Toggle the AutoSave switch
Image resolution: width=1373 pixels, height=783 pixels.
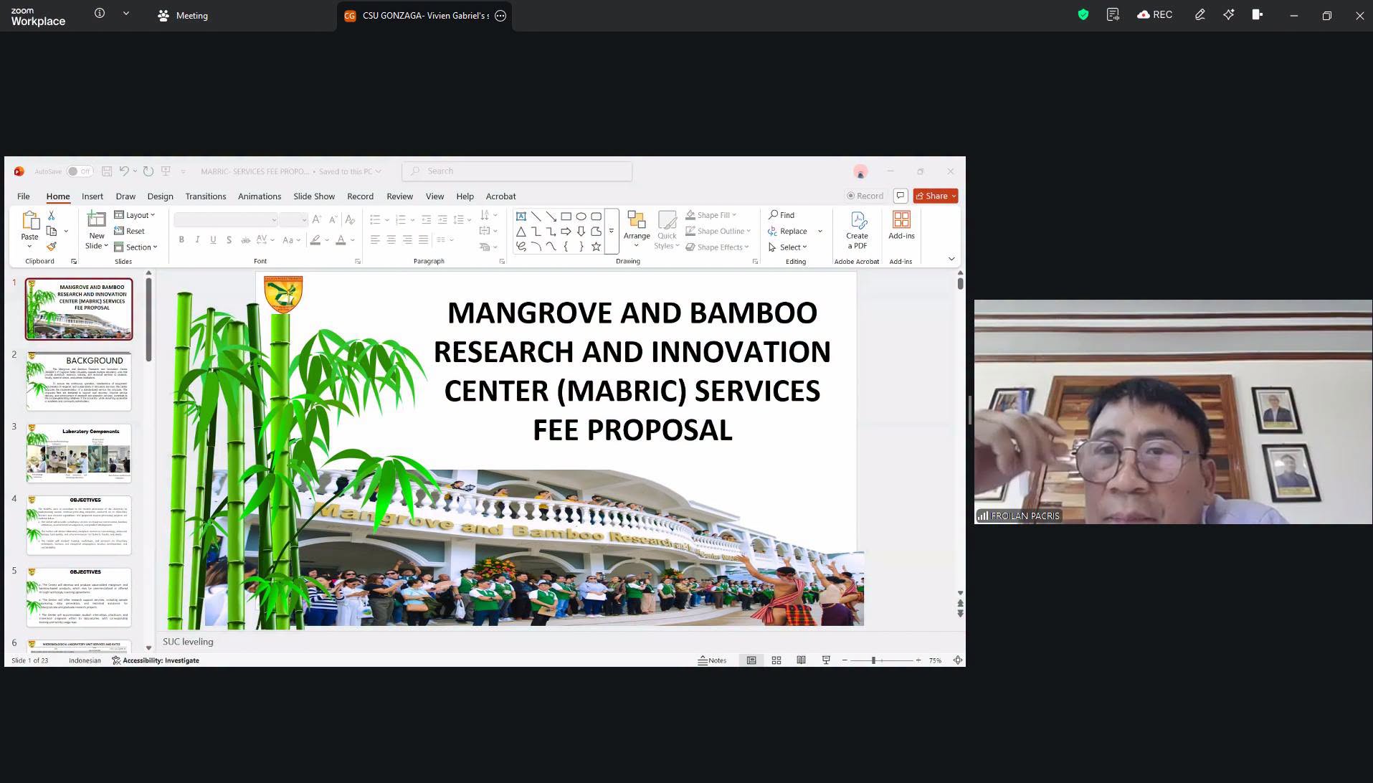79,171
